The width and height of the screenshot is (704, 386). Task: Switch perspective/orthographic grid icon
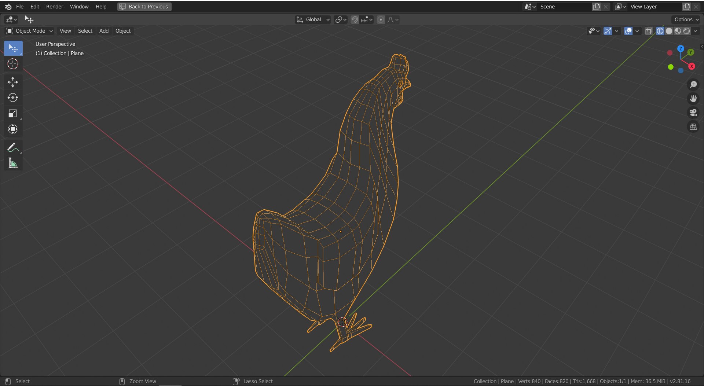coord(693,127)
